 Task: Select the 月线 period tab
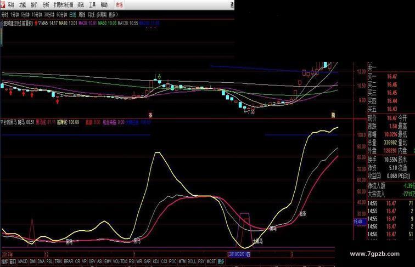pos(91,15)
